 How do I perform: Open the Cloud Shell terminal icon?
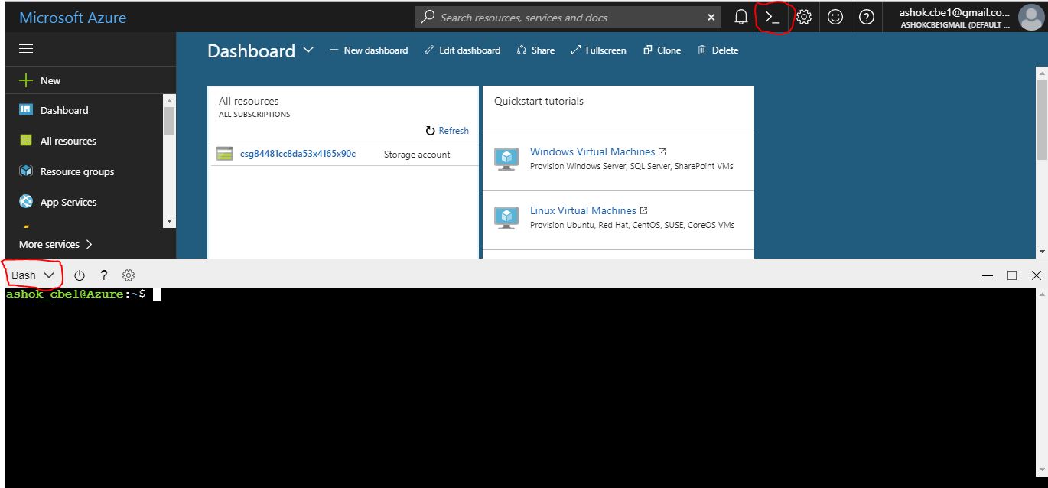pyautogui.click(x=774, y=16)
